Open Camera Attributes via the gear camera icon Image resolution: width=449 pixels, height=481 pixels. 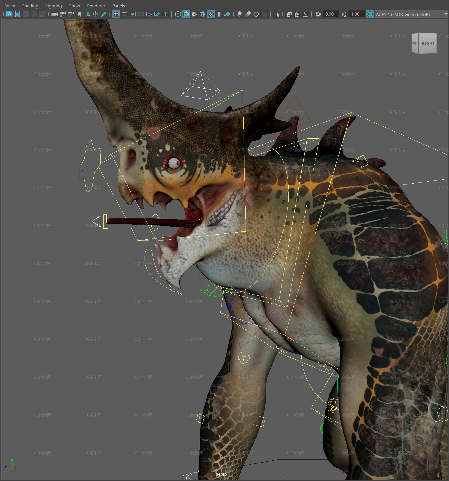pyautogui.click(x=71, y=14)
